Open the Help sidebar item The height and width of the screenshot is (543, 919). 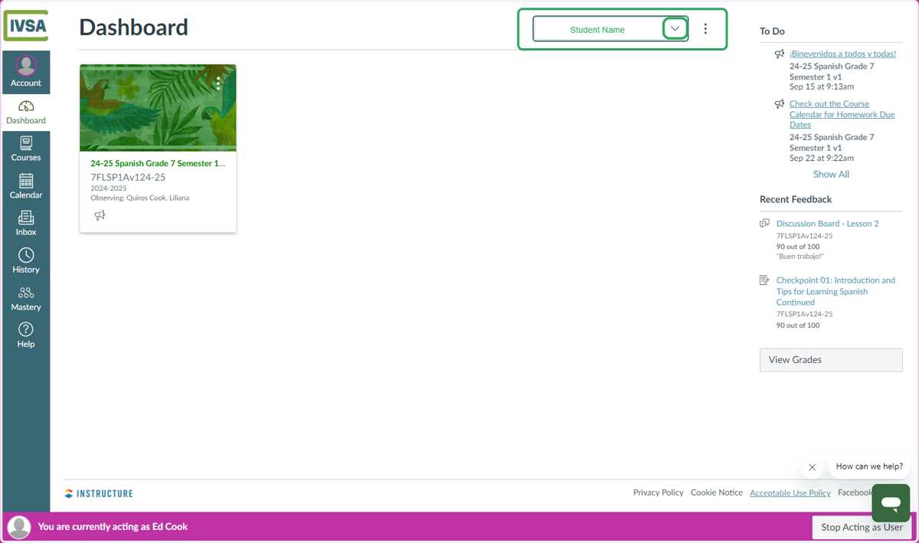click(26, 335)
